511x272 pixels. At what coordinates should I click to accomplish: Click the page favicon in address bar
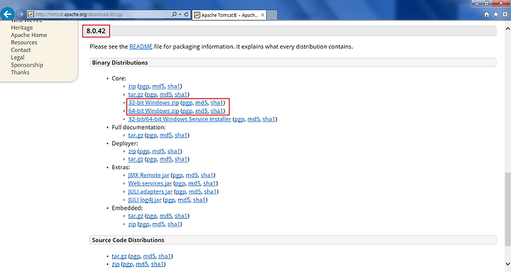(31, 14)
